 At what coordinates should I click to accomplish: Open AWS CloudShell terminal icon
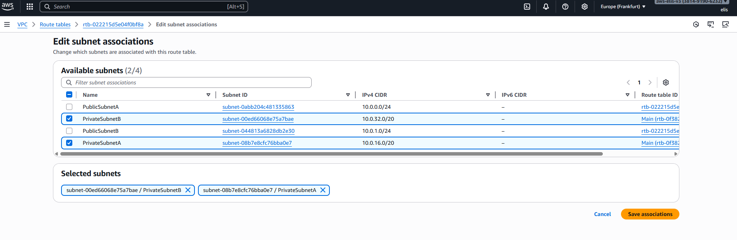point(527,7)
